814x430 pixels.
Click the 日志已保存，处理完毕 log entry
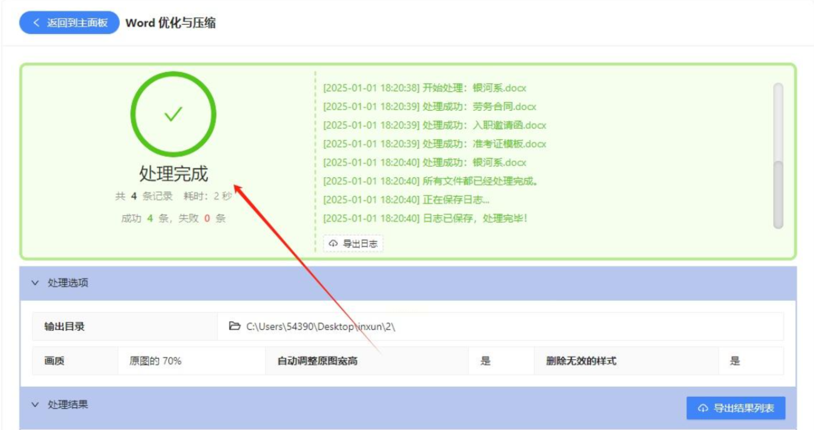tap(424, 218)
